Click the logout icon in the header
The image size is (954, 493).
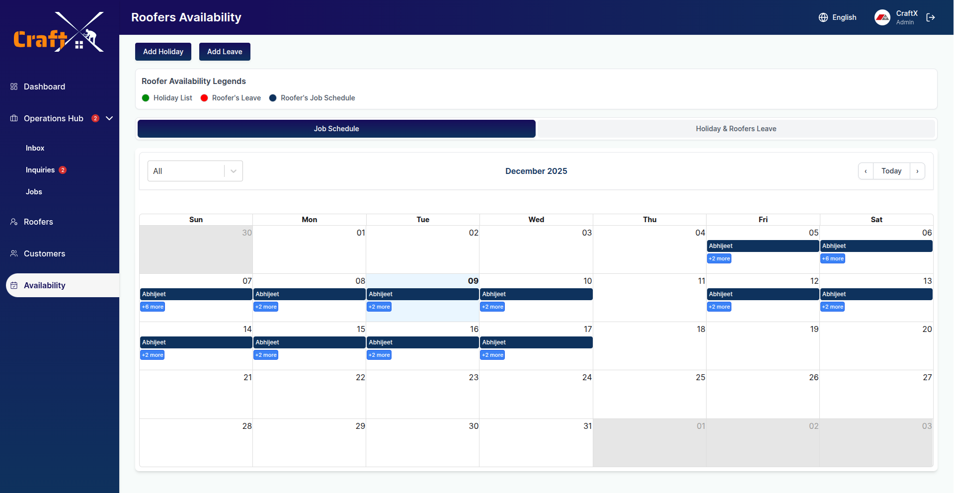coord(931,17)
